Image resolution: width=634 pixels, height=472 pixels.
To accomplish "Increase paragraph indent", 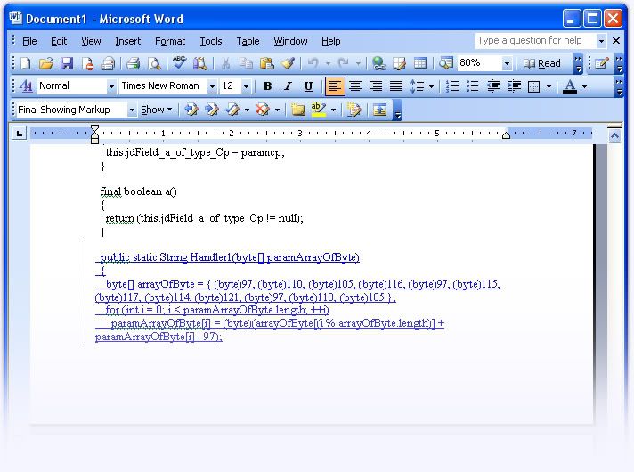I will pyautogui.click(x=514, y=86).
